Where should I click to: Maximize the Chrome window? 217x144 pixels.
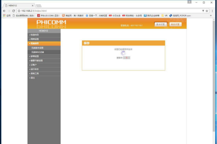coord(204,2)
